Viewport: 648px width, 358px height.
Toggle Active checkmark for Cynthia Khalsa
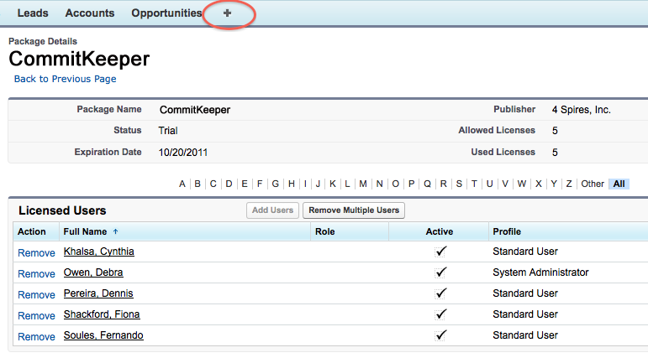(x=441, y=252)
